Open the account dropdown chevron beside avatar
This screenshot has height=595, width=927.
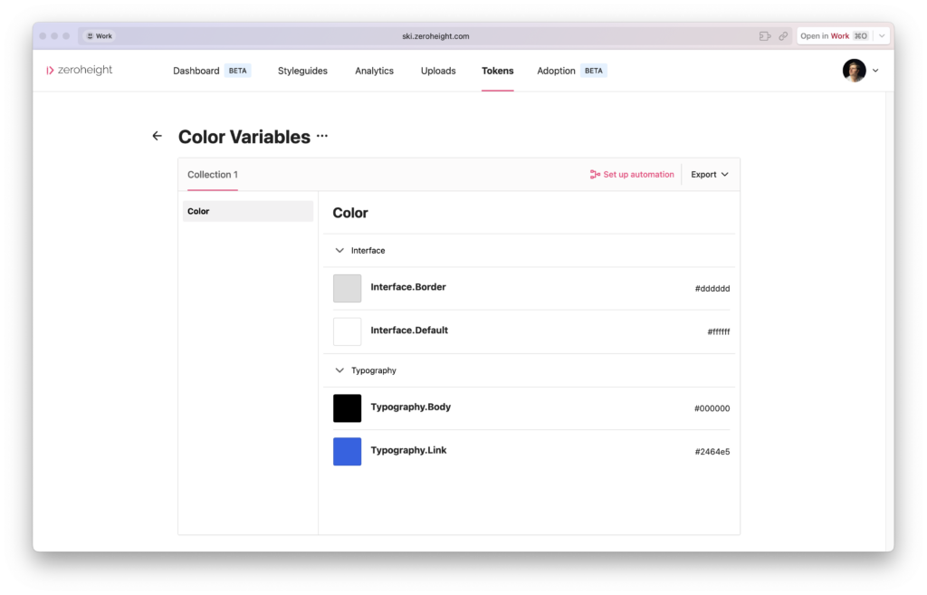pos(875,71)
